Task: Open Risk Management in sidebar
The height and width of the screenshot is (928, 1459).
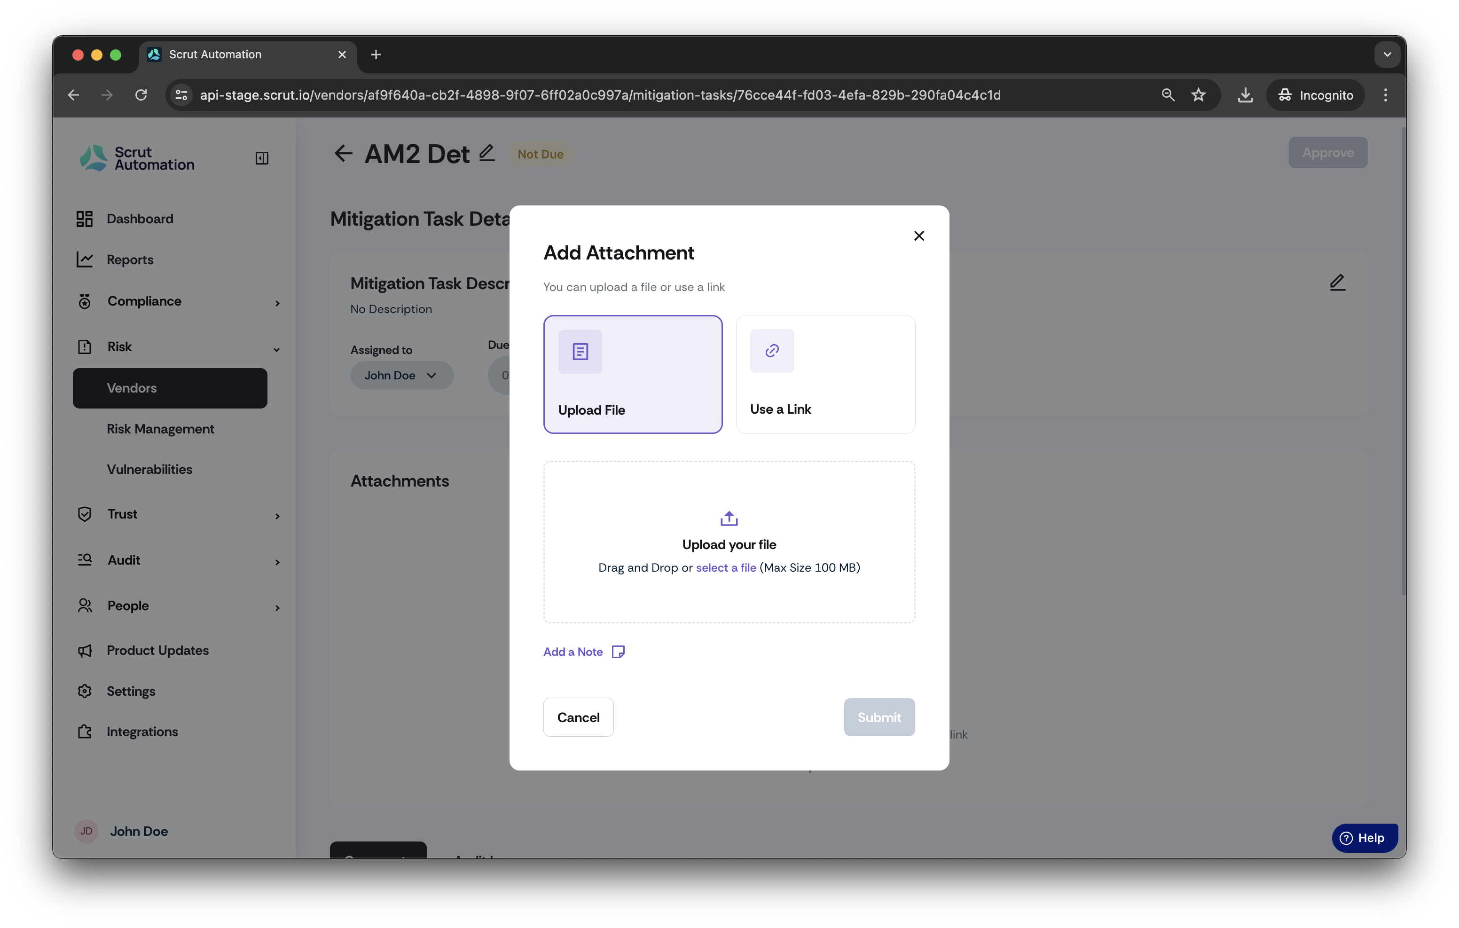Action: [161, 429]
